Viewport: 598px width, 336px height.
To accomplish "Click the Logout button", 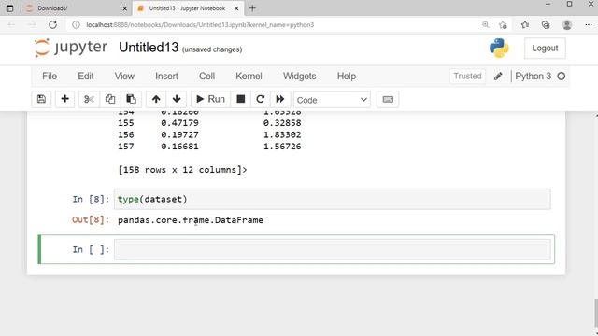I will pyautogui.click(x=545, y=49).
